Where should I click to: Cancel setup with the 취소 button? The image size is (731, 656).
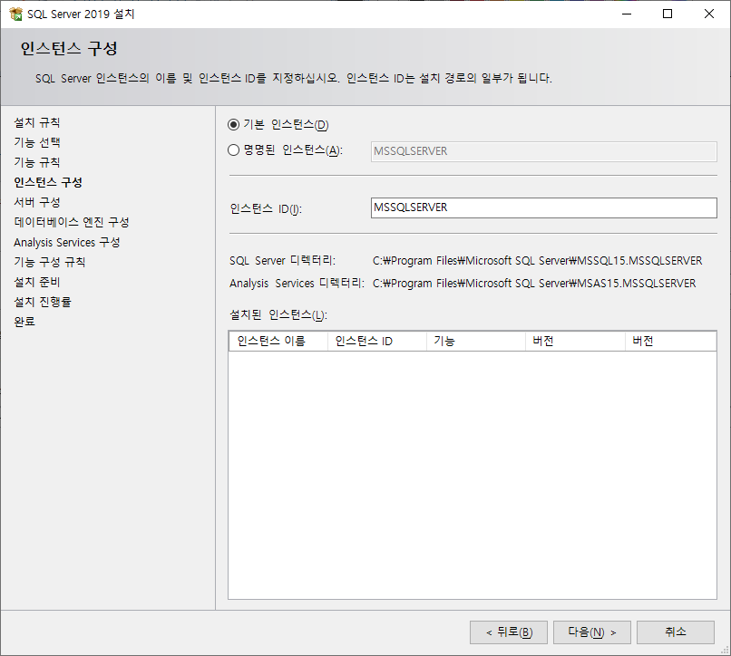point(676,632)
